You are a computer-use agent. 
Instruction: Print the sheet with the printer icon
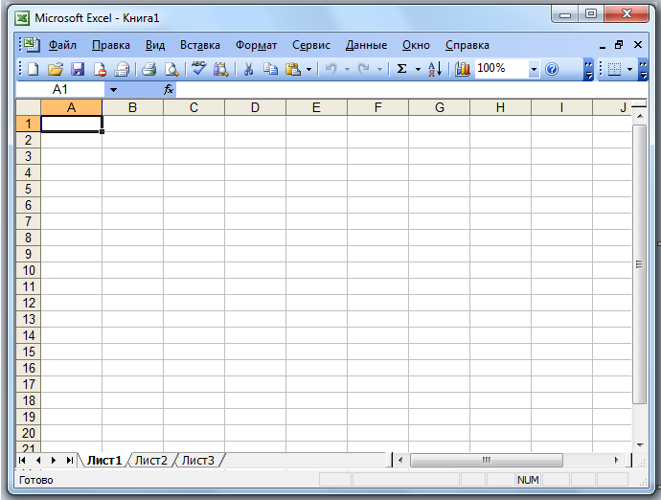[148, 69]
